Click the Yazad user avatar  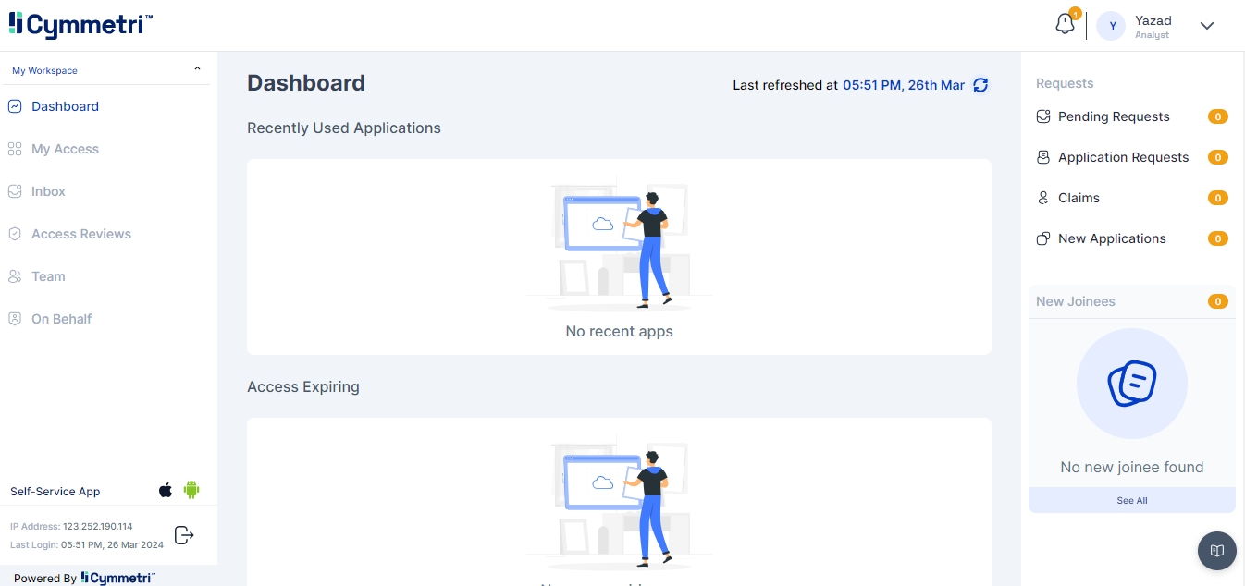[x=1111, y=26]
